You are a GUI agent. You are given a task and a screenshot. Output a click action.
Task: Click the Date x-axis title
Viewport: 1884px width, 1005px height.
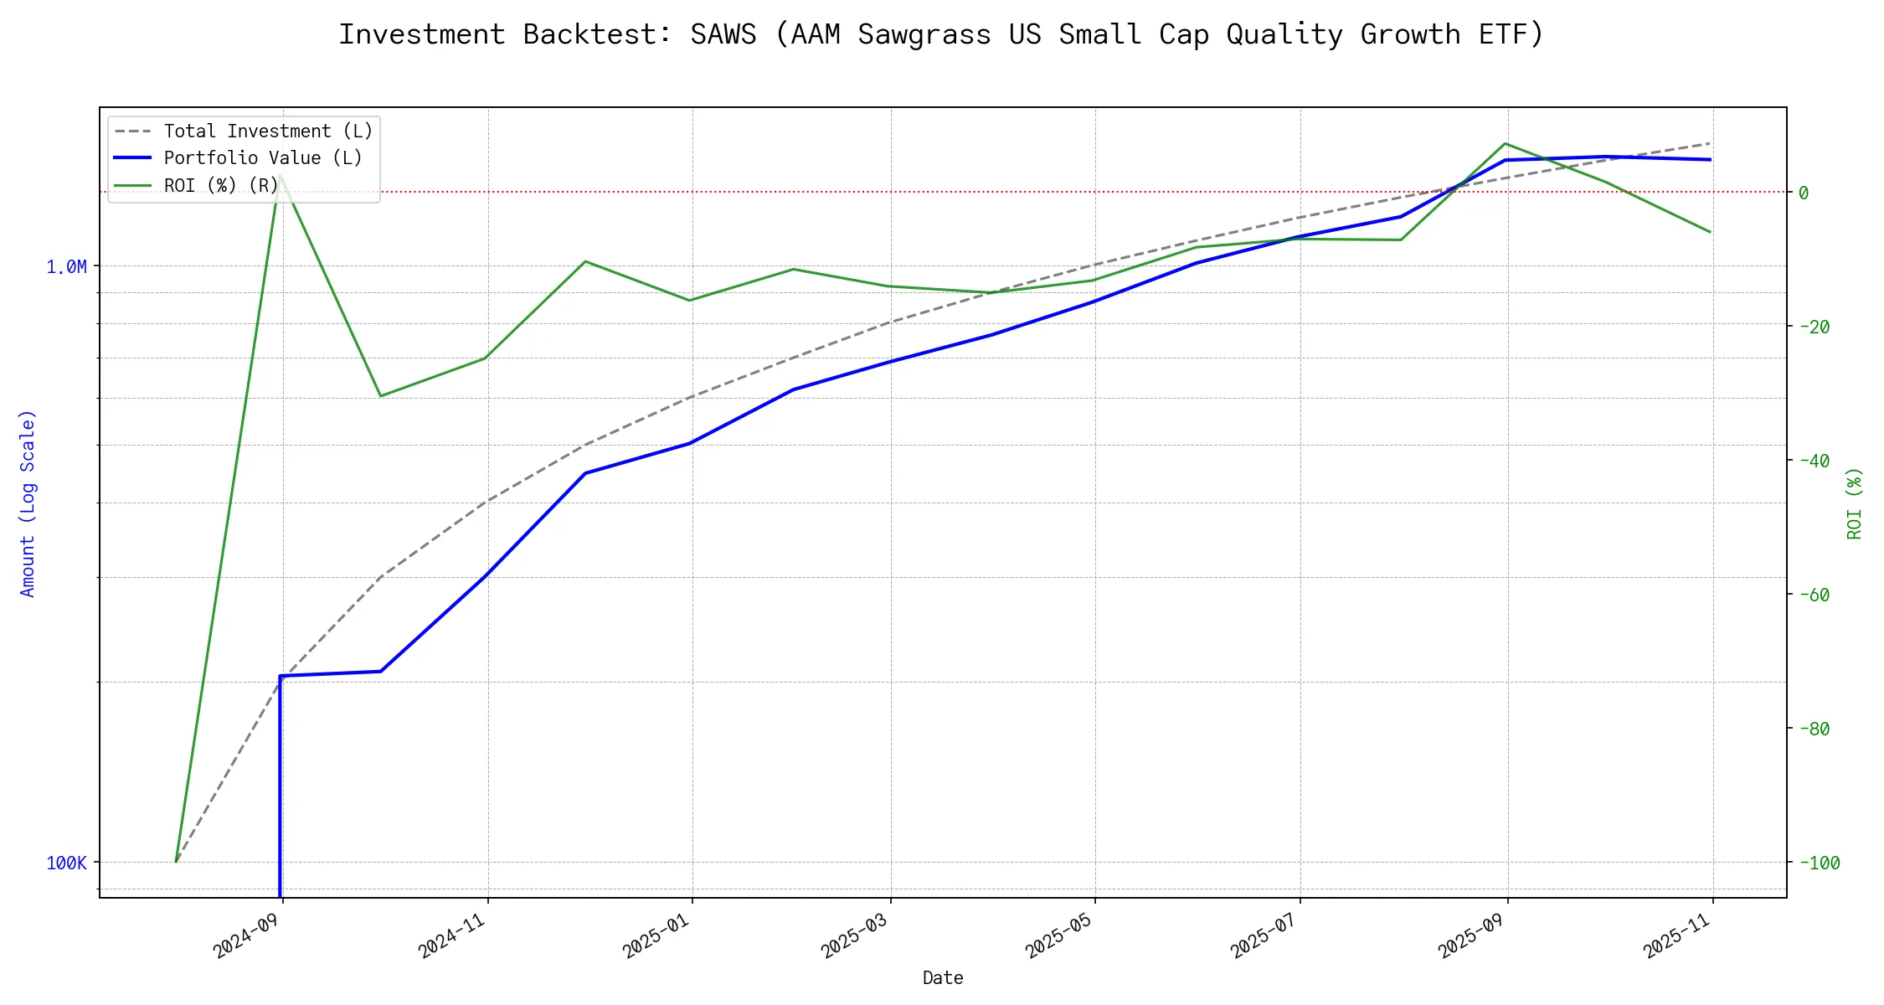[942, 978]
